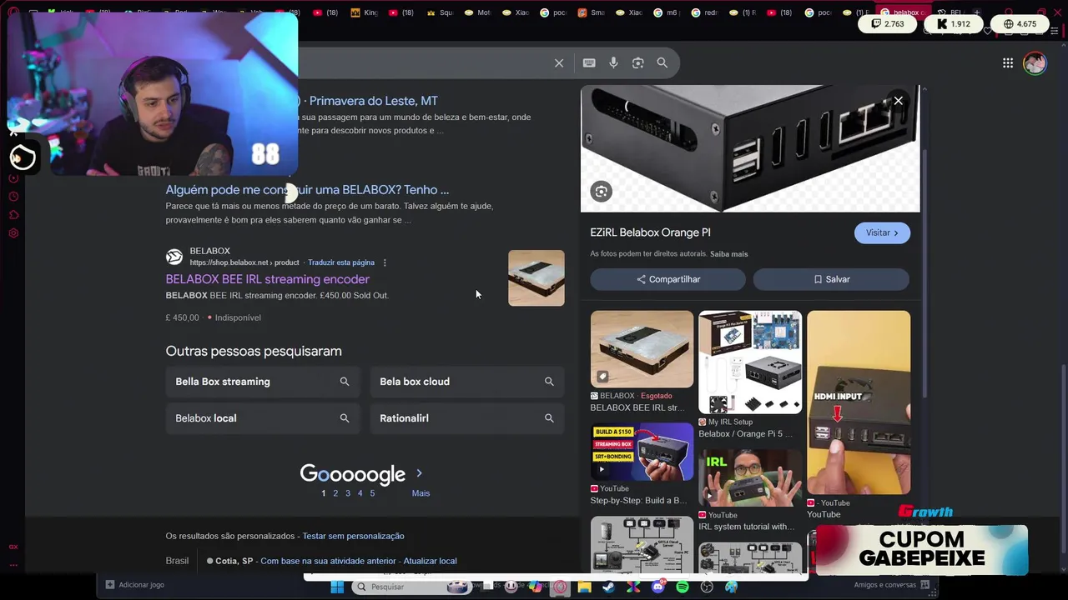Open IRL system tutorial video thumbnail
Image resolution: width=1068 pixels, height=600 pixels.
[750, 478]
